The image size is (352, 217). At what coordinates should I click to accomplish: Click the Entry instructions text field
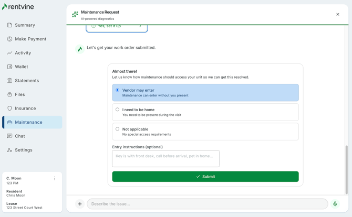coord(165,158)
